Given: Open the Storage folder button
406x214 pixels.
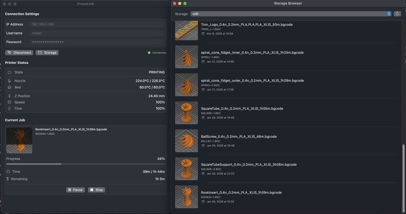Looking at the screenshot, I should 47,52.
